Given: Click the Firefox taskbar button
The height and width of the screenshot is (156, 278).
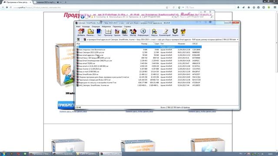Looking at the screenshot, I should (x=40, y=154).
